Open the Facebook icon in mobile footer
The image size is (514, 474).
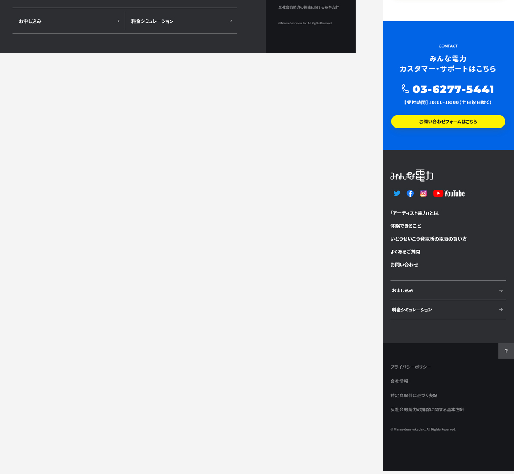point(410,193)
